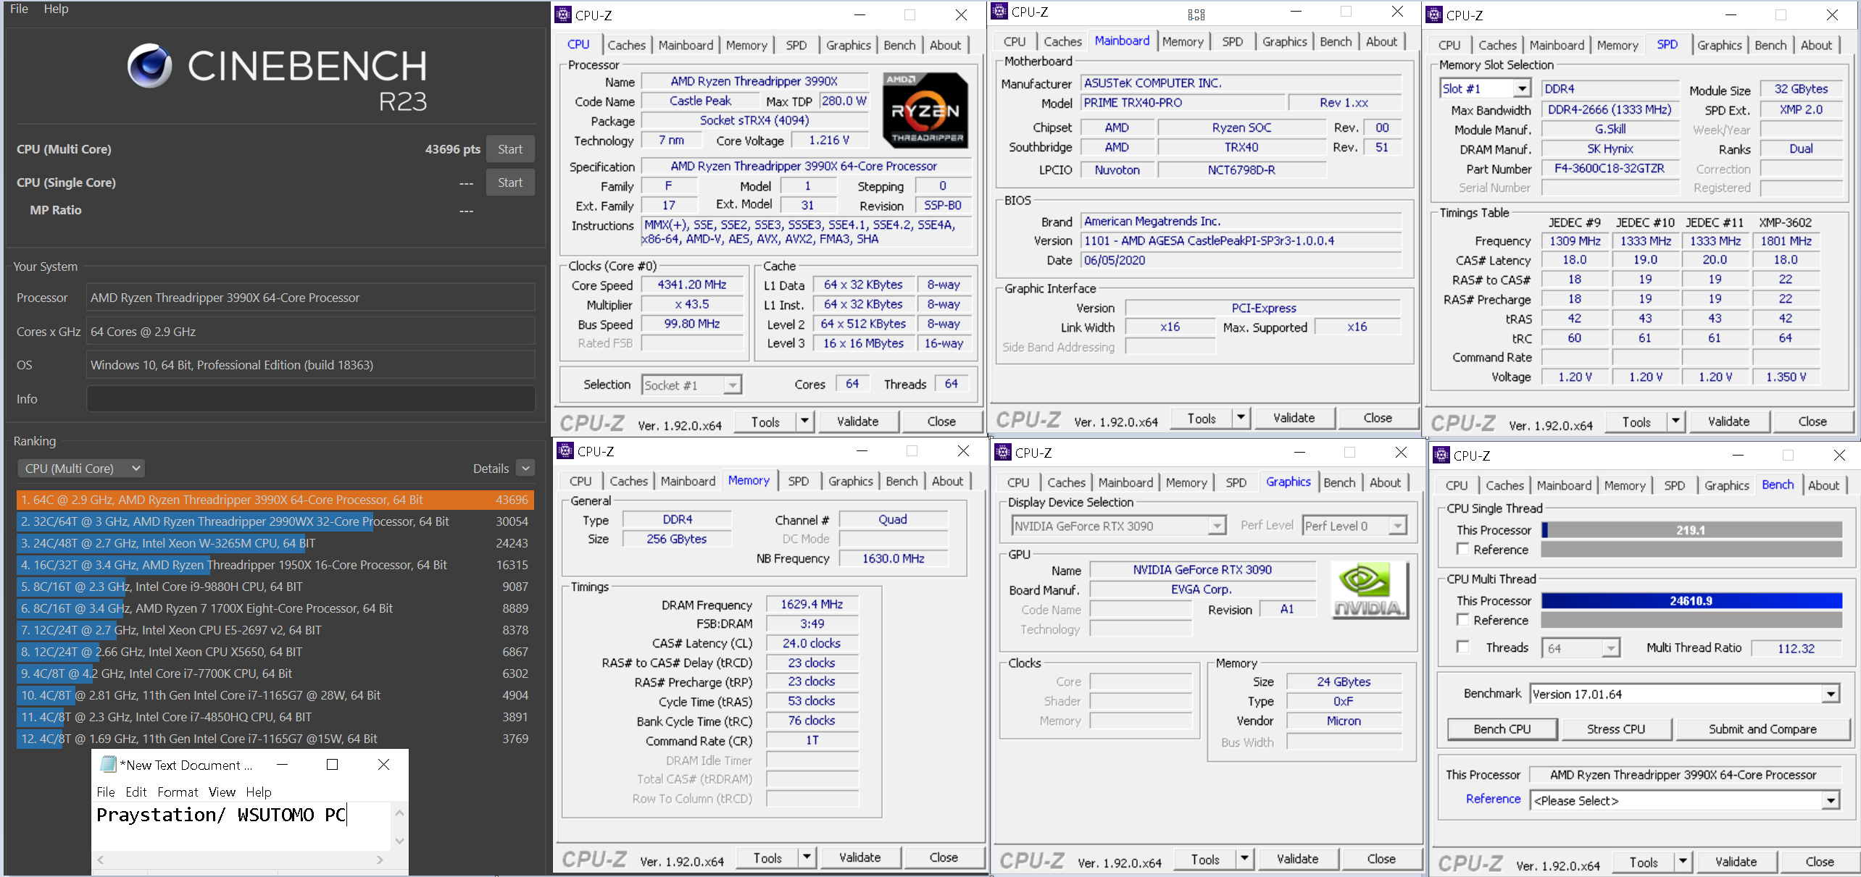Screen dimensions: 1861x877
Task: Click CPU-Z app icon in SPD window
Action: click(x=1435, y=14)
